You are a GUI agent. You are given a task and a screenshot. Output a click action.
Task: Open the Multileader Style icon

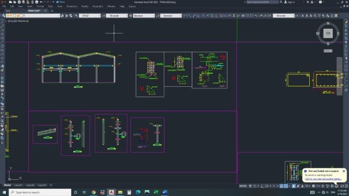pyautogui.click(x=158, y=16)
